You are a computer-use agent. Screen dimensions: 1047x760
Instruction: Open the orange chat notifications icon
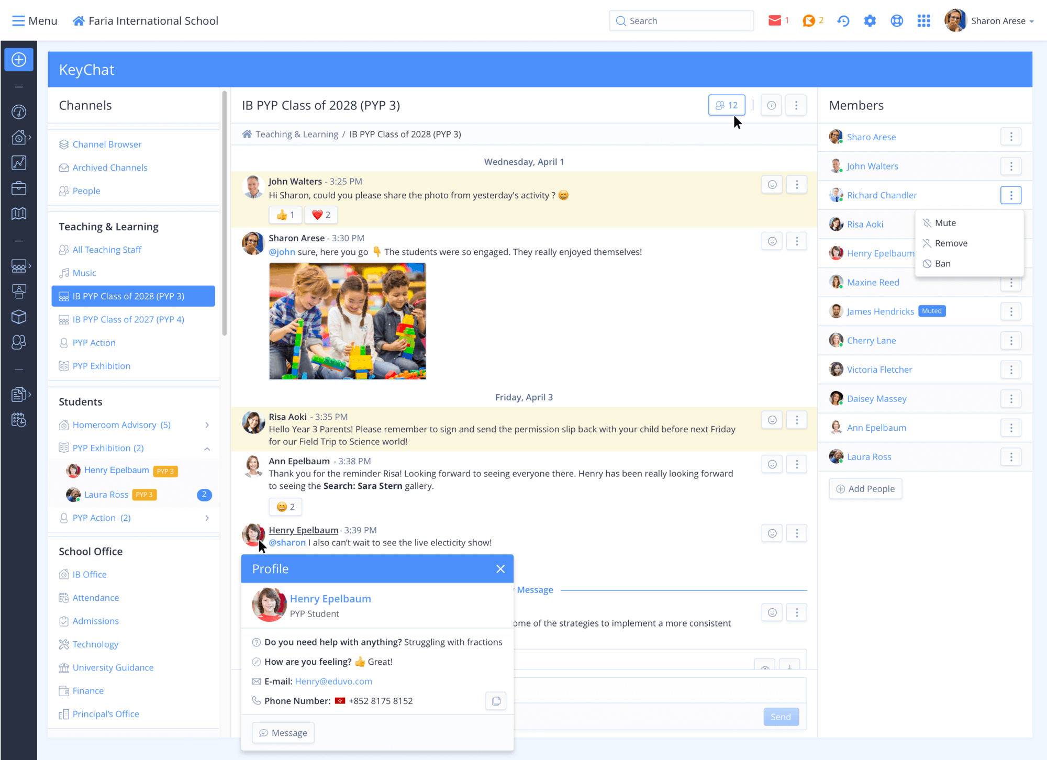pyautogui.click(x=809, y=20)
